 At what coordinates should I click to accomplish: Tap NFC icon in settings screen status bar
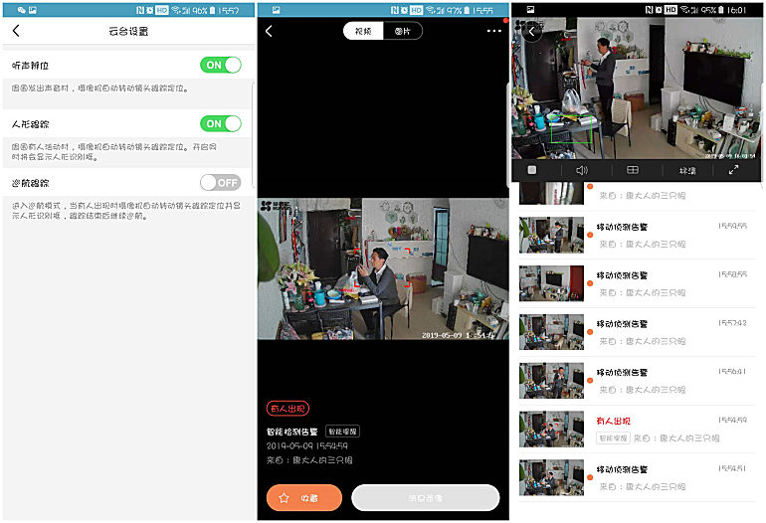point(140,10)
